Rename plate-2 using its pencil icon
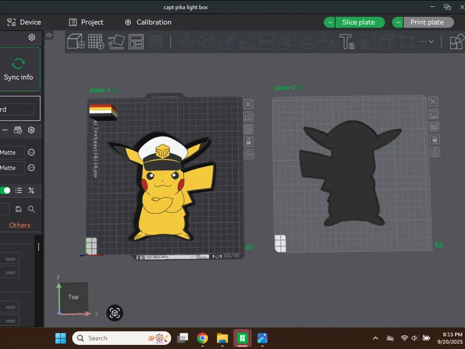Screen dimensions: 465x349 (301, 87)
